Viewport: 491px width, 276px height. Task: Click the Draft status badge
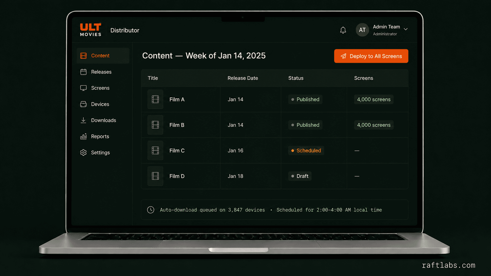[x=300, y=176]
